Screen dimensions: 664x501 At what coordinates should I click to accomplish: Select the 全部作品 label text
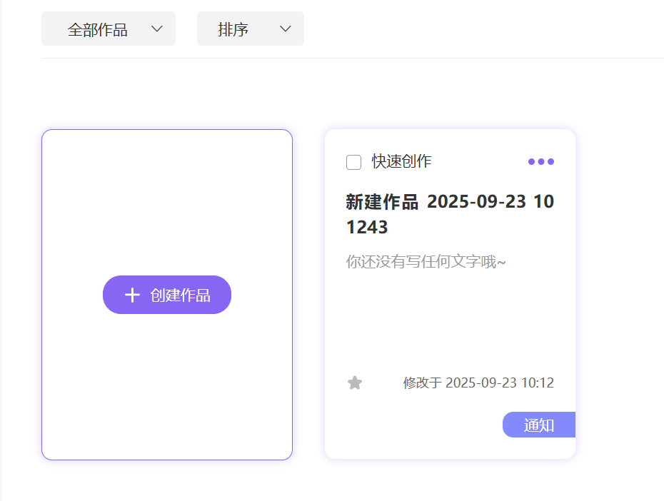pyautogui.click(x=97, y=30)
